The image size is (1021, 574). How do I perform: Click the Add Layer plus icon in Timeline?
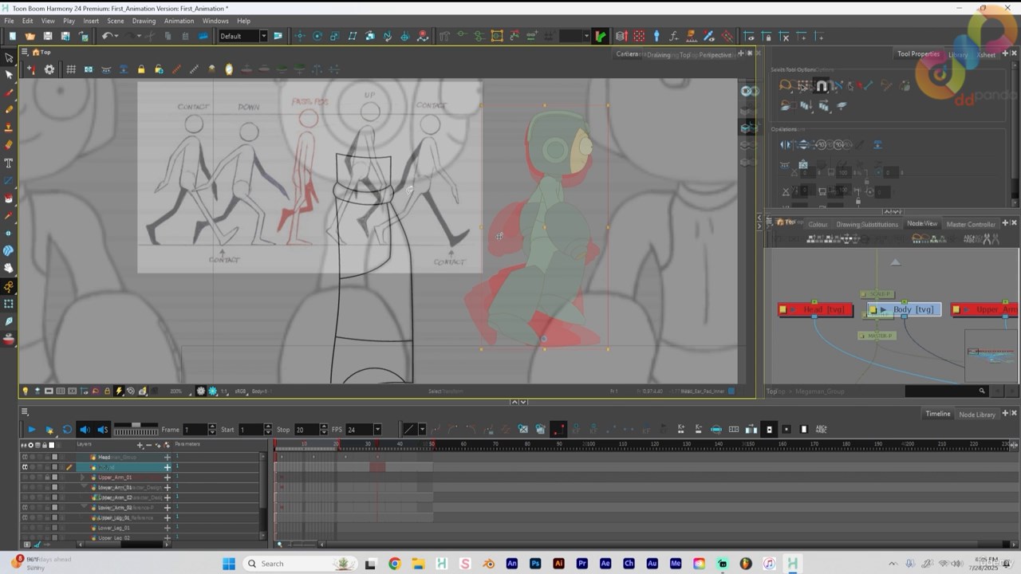[x=140, y=445]
